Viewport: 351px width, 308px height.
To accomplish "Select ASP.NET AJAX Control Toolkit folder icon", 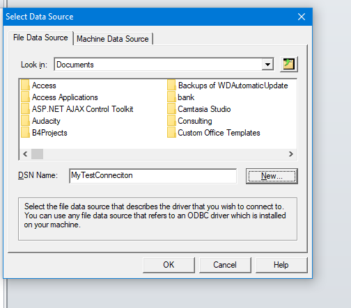I will [x=25, y=109].
